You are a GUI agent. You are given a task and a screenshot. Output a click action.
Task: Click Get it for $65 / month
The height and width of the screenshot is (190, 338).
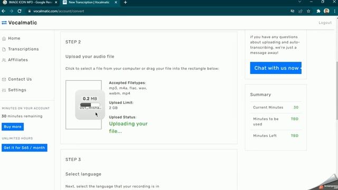24,148
